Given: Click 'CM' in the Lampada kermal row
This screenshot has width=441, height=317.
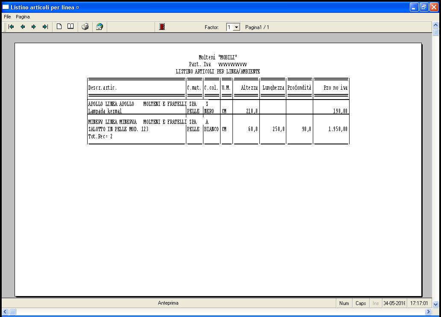Looking at the screenshot, I should coord(224,111).
